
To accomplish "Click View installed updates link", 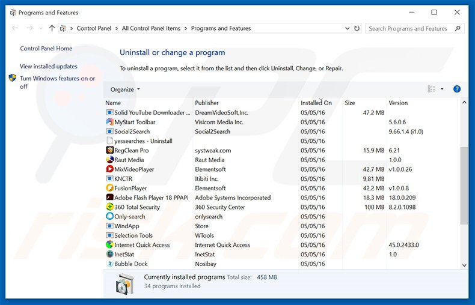I will click(49, 67).
